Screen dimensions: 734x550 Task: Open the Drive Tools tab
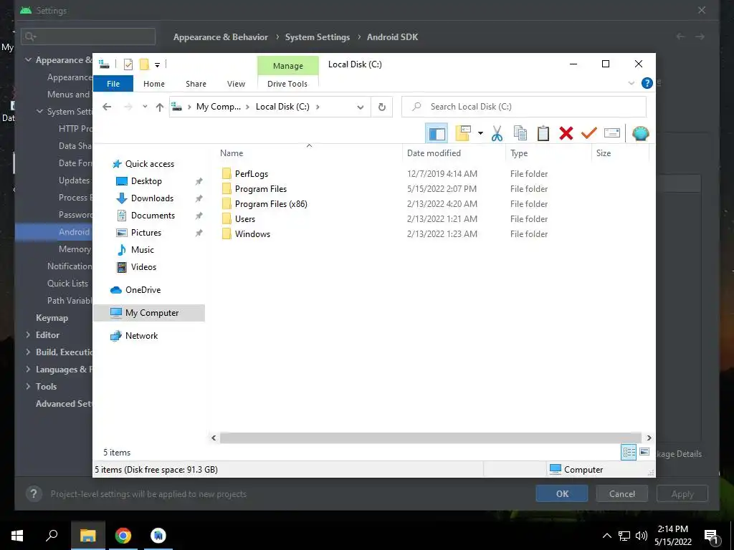(287, 84)
